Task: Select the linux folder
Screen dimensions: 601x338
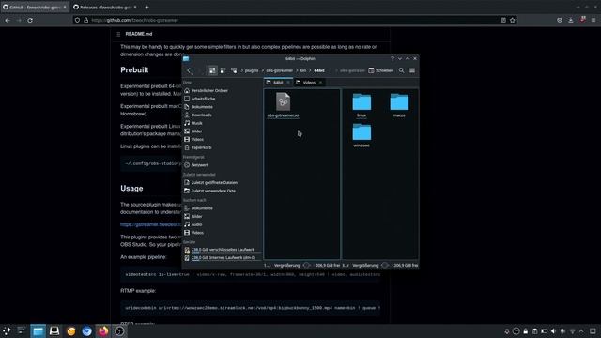Action: [362, 105]
